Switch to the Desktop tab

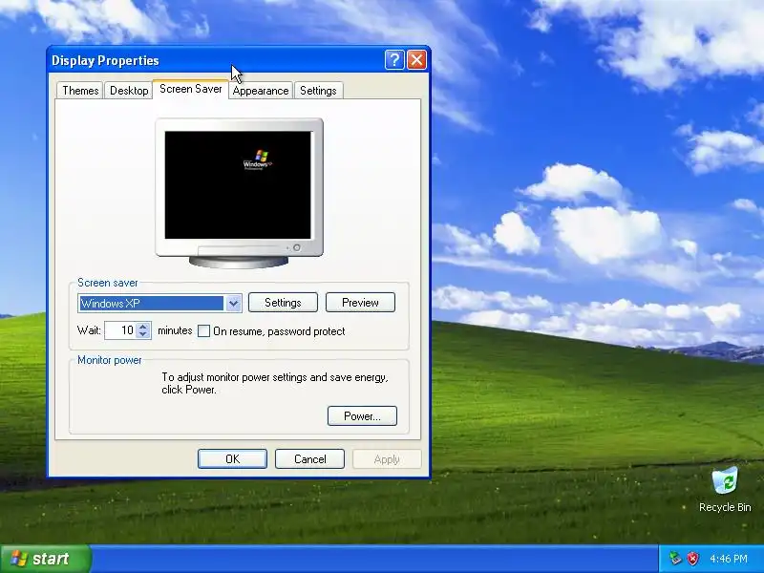tap(129, 91)
